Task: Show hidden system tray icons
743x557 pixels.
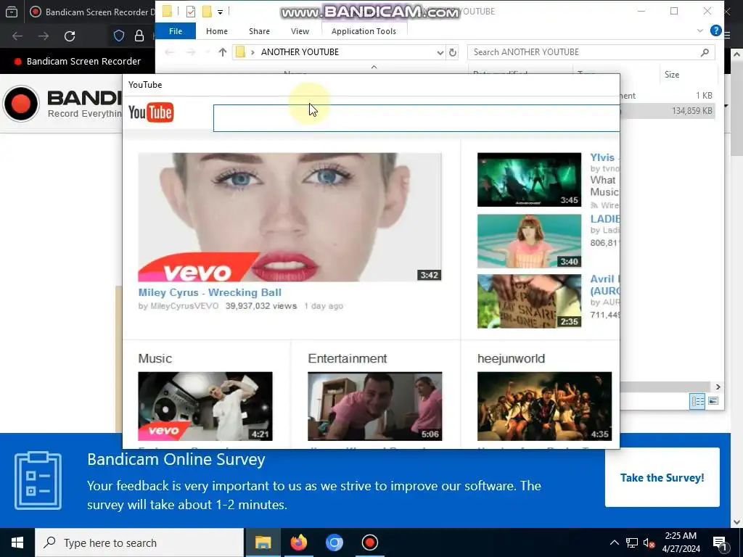Action: (x=614, y=542)
